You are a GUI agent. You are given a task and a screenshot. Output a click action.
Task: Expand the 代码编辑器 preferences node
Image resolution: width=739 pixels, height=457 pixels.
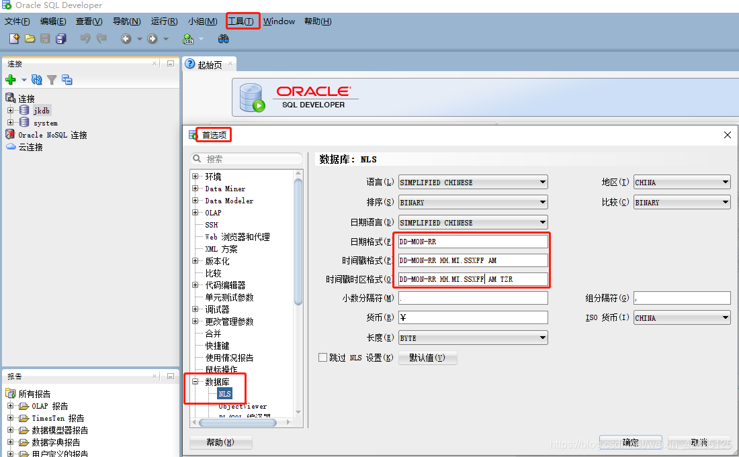tap(195, 285)
